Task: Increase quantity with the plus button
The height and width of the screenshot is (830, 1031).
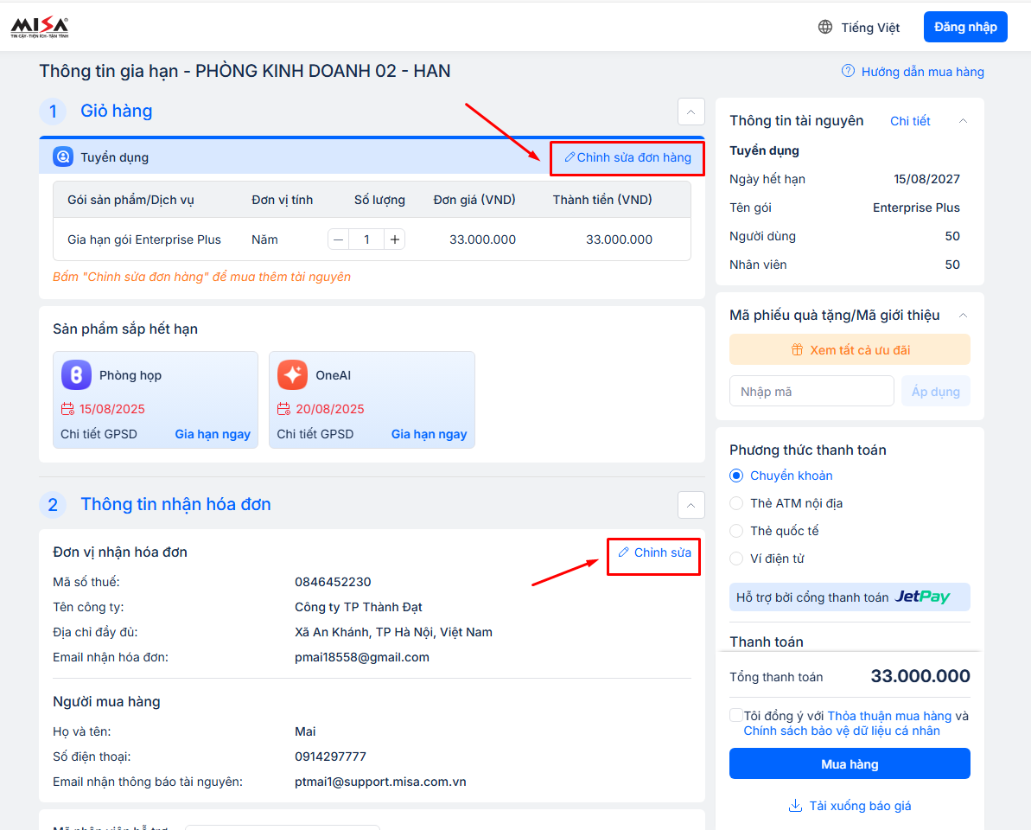Action: pyautogui.click(x=395, y=239)
